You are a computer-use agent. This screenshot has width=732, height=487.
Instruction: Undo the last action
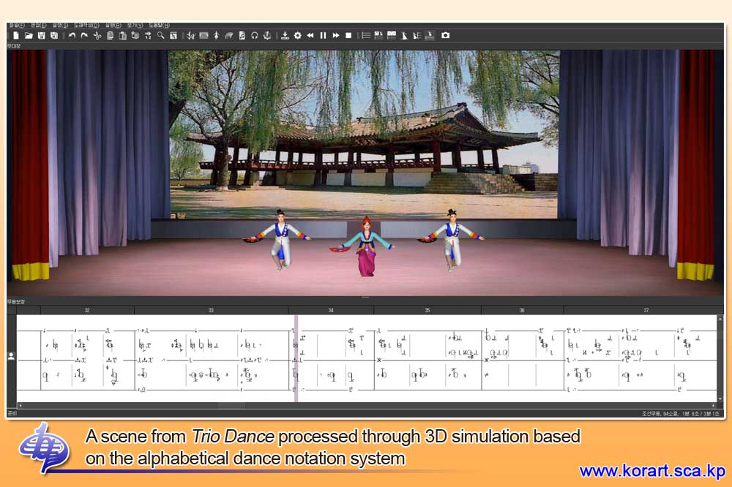click(x=72, y=35)
